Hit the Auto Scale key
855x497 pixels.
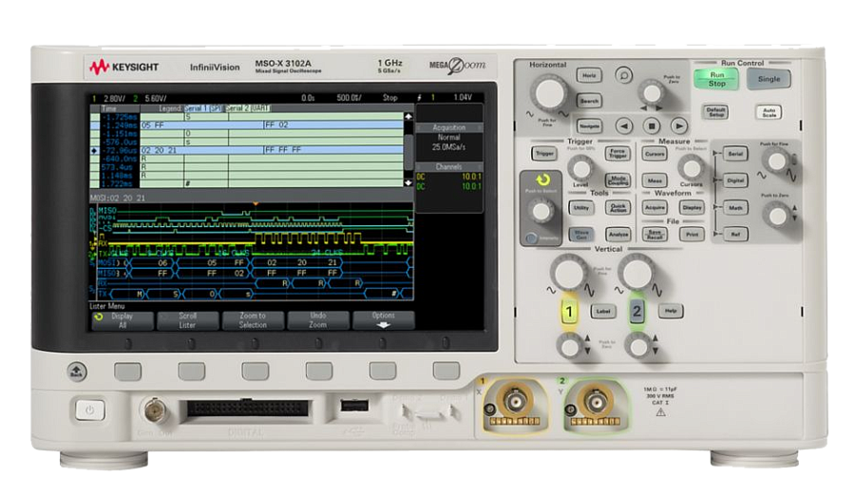[x=769, y=112]
